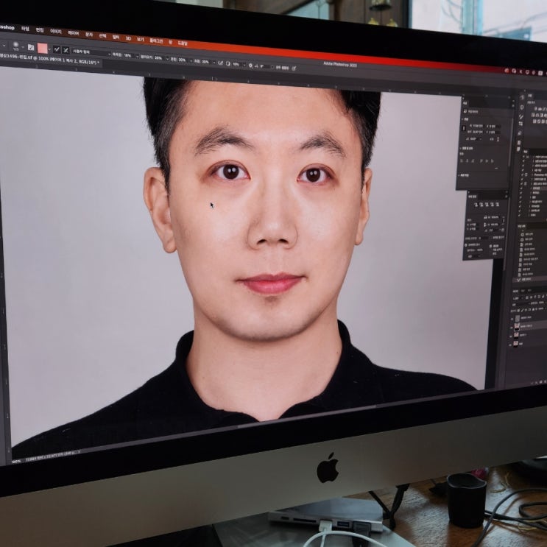This screenshot has height=547, width=547.
Task: Open the swatches grid icon in collapsed panel strip
Action: tap(520, 124)
